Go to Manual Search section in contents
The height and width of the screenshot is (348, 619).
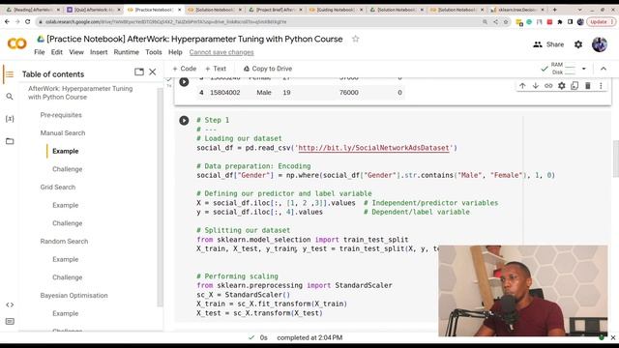(63, 133)
